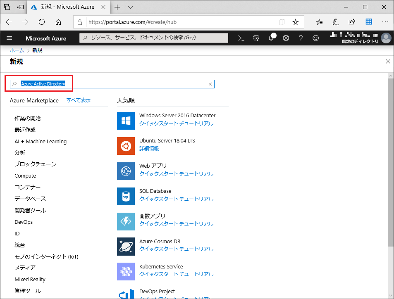
Task: Select the AI + Machine Learning category
Action: 41,141
